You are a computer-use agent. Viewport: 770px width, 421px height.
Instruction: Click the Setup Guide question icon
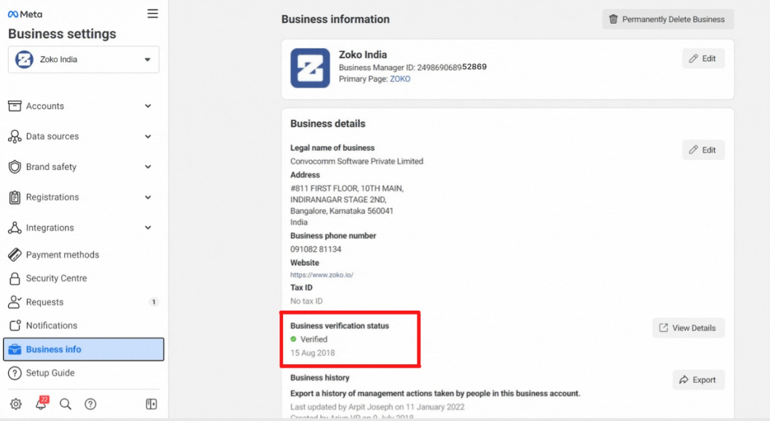15,373
